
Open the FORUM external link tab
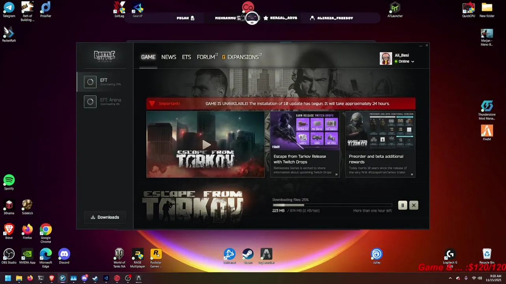pyautogui.click(x=207, y=57)
